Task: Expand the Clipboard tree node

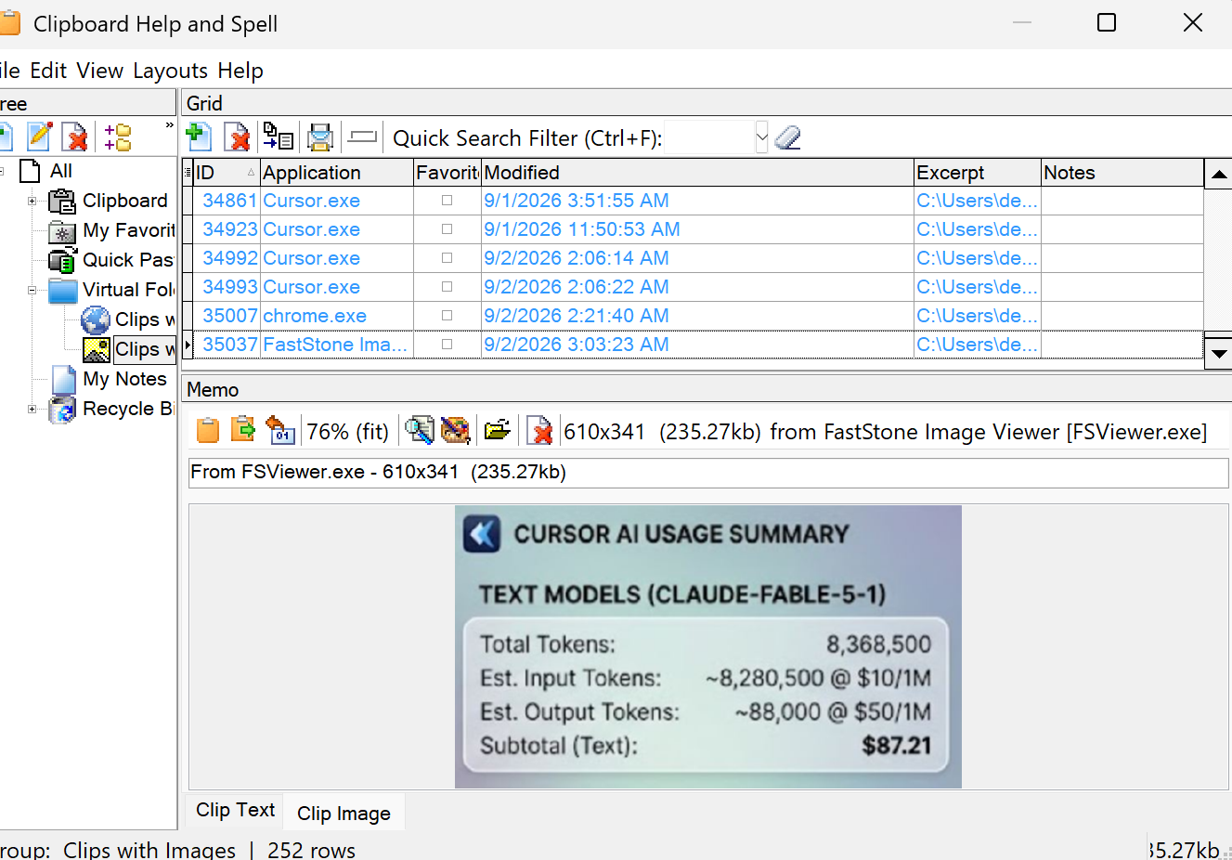Action: (x=32, y=201)
